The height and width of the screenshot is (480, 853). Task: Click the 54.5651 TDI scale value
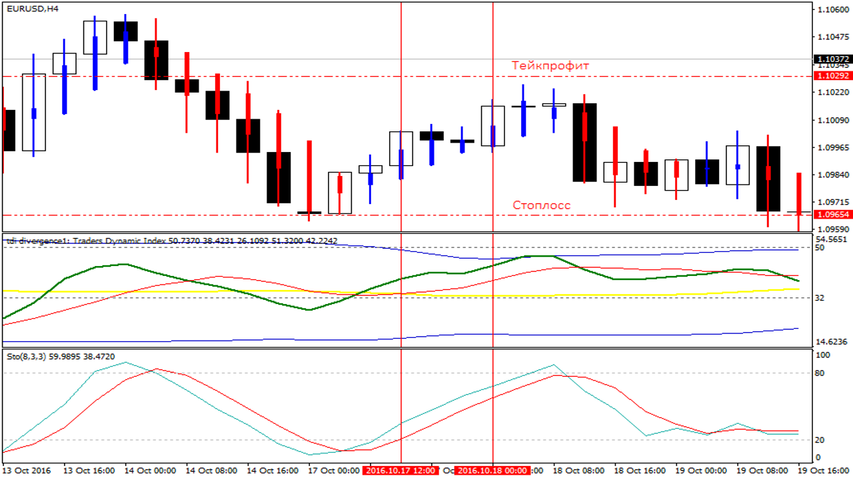click(x=831, y=239)
